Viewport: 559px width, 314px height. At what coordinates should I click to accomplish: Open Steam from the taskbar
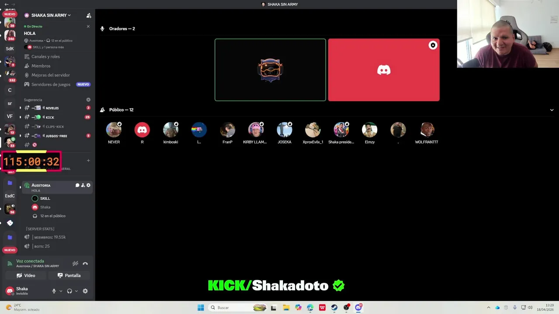(x=335, y=307)
